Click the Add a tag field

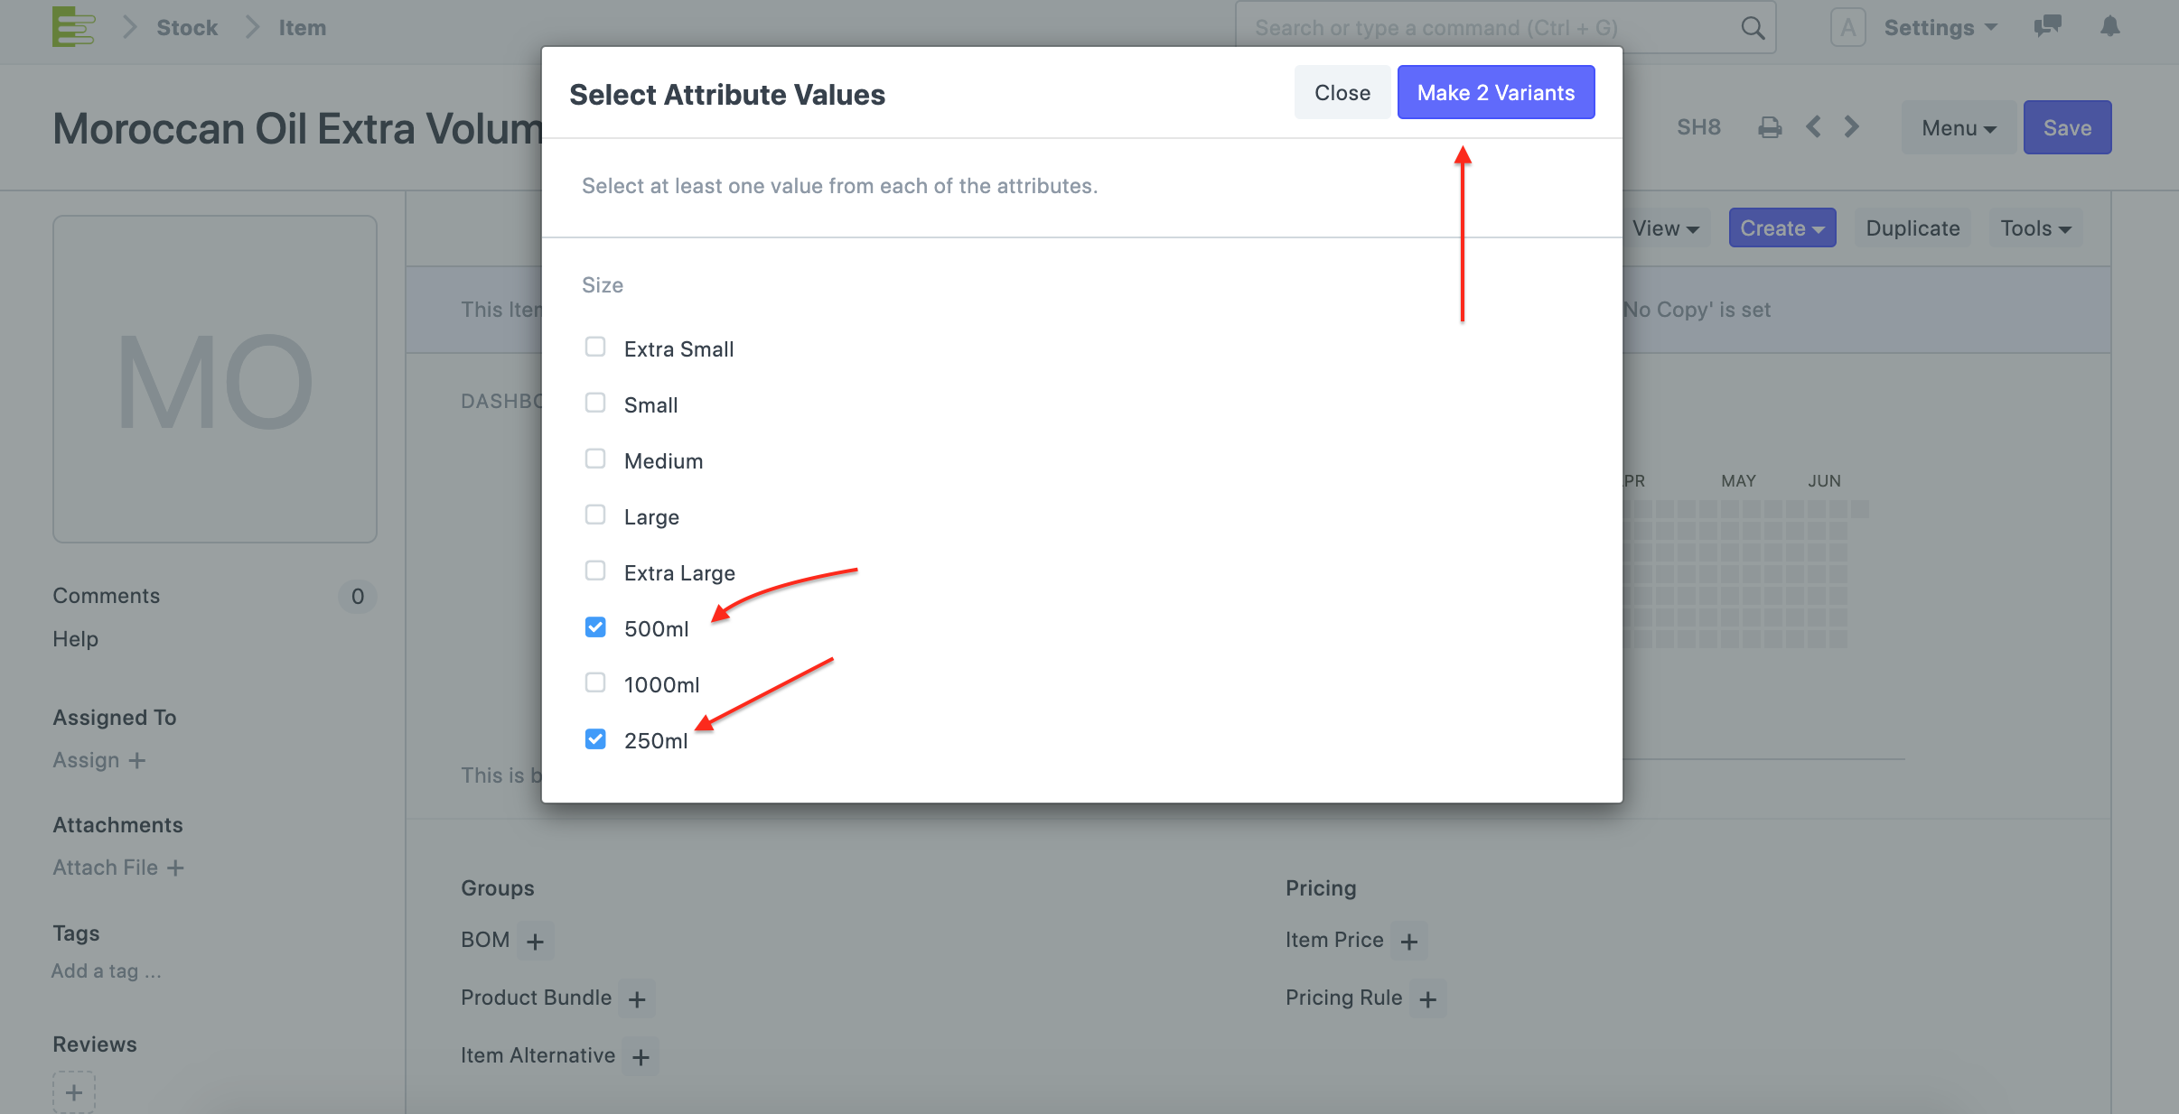(x=107, y=971)
